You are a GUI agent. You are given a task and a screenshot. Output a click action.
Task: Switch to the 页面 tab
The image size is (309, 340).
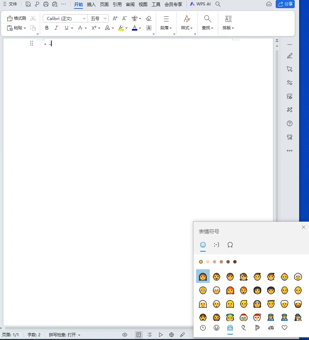[x=104, y=4]
